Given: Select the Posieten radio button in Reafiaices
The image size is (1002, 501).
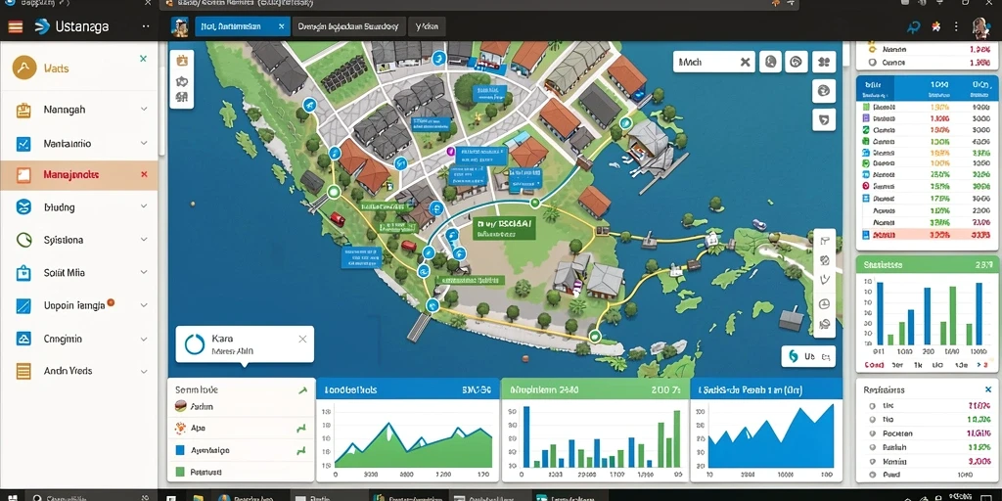Looking at the screenshot, I should [872, 433].
